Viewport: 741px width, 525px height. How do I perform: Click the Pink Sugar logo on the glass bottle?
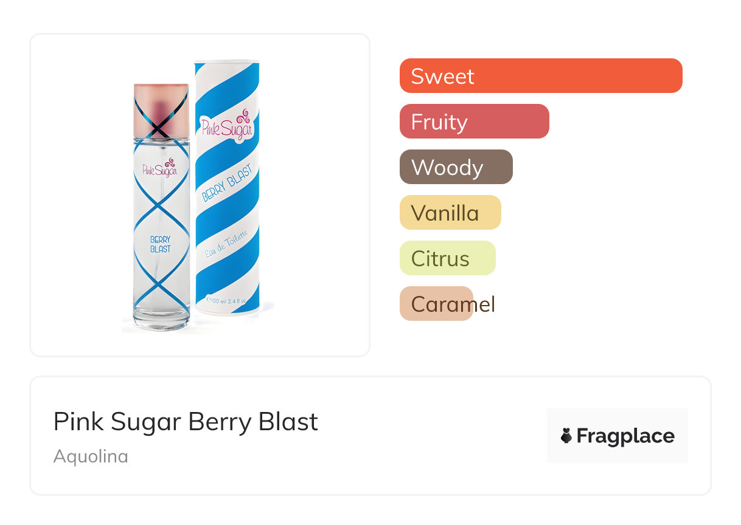click(160, 169)
